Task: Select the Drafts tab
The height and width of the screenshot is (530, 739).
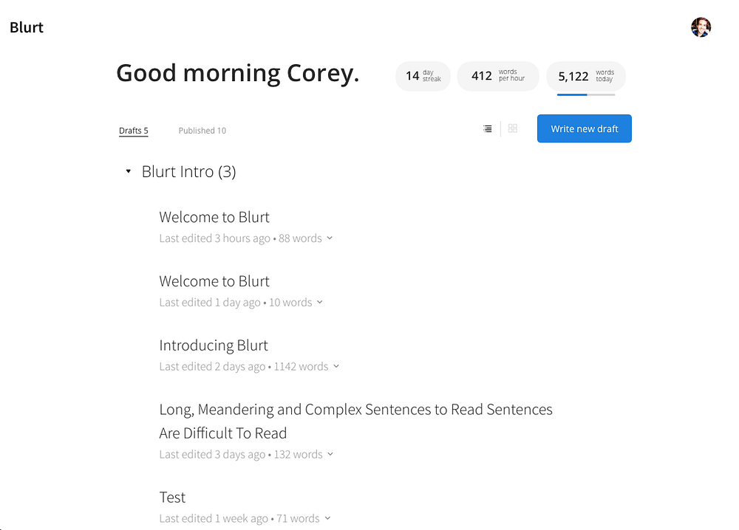Action: 134,131
